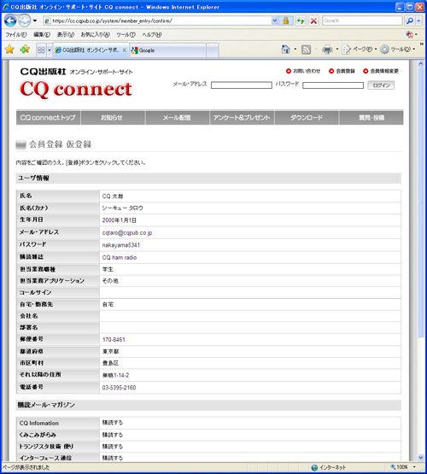The width and height of the screenshot is (427, 474).
Task: Open the 表示(V) menu
Action: 66,35
